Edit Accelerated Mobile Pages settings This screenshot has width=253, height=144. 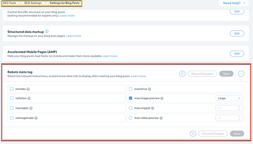pyautogui.click(x=237, y=54)
